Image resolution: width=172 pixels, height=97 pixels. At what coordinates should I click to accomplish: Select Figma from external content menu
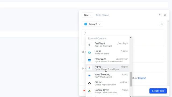[x=107, y=68]
